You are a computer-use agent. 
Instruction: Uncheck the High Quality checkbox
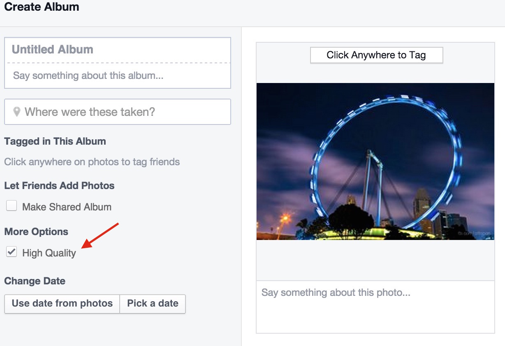(12, 252)
